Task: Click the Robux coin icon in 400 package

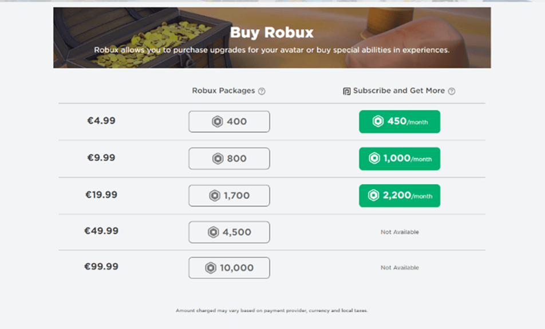Action: click(218, 121)
